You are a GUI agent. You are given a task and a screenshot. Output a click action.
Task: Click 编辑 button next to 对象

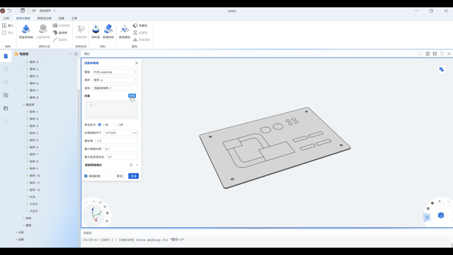pyautogui.click(x=132, y=96)
